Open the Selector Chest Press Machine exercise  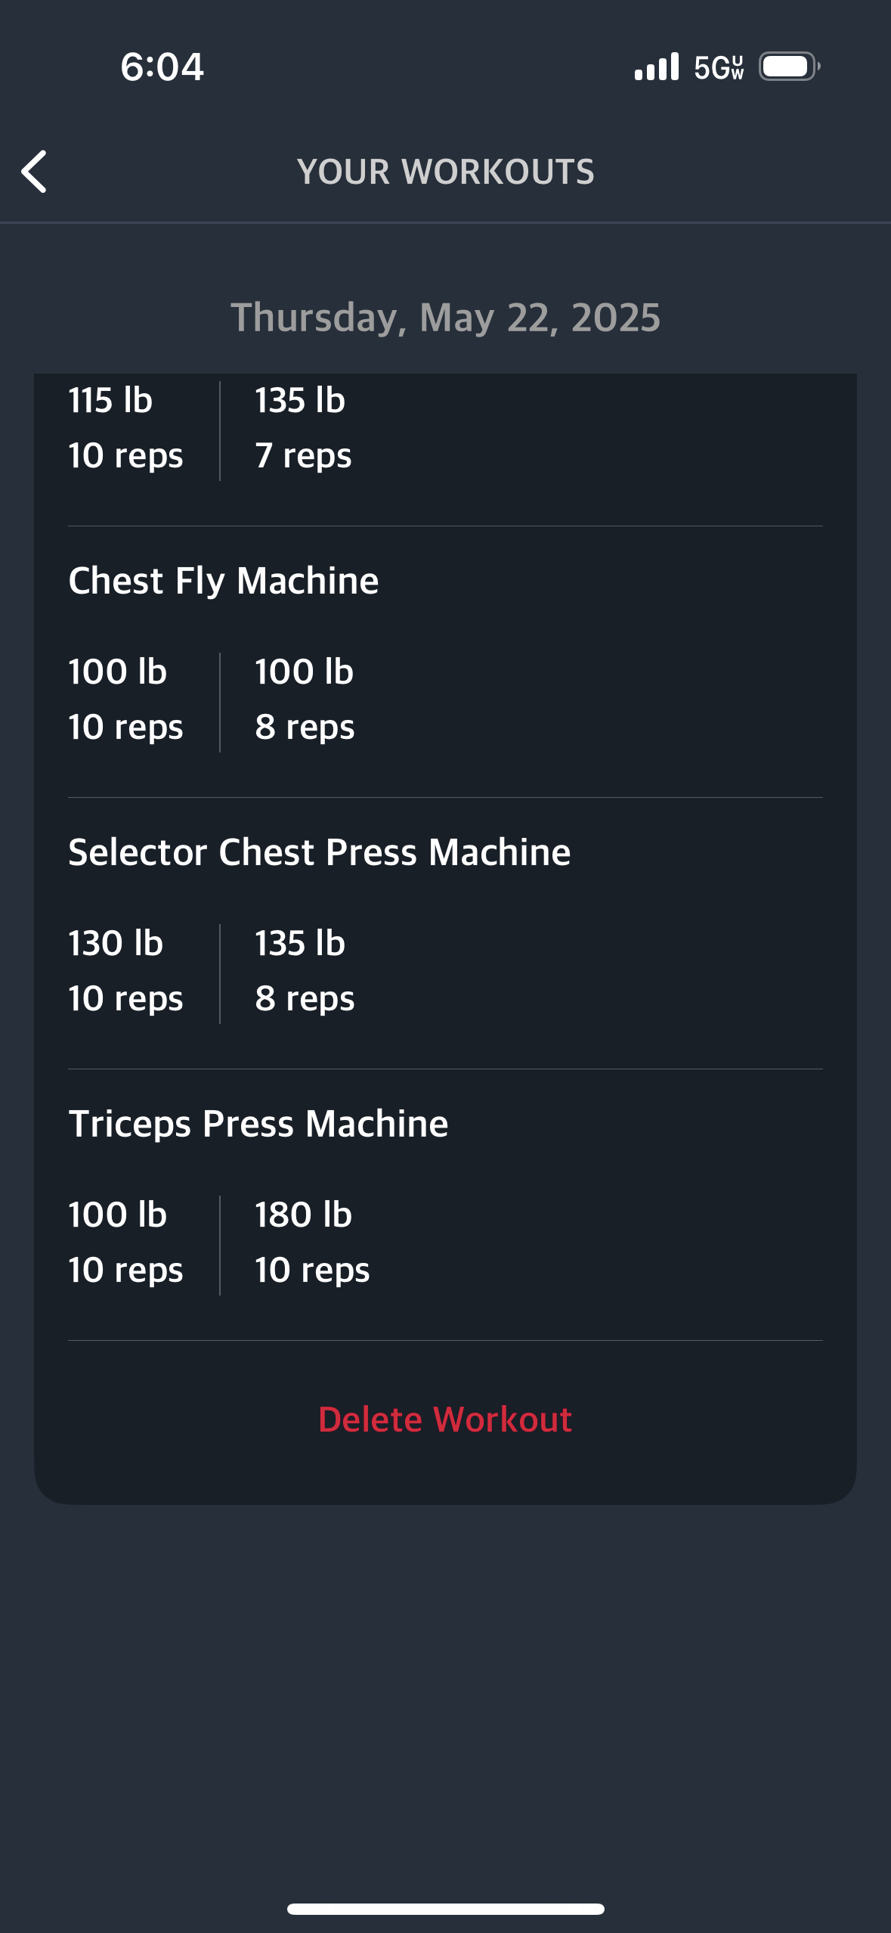(x=319, y=852)
